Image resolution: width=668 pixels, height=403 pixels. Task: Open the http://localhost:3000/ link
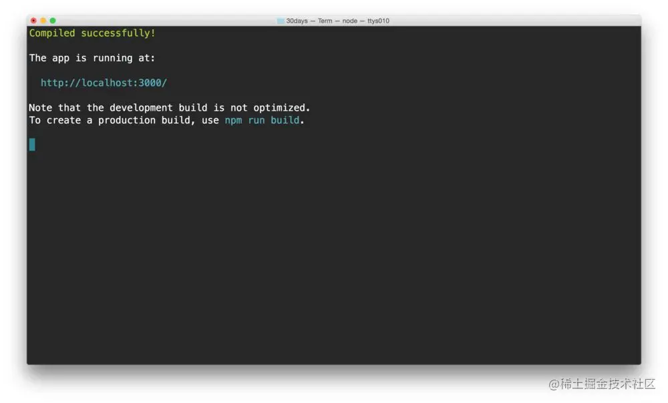(x=104, y=83)
